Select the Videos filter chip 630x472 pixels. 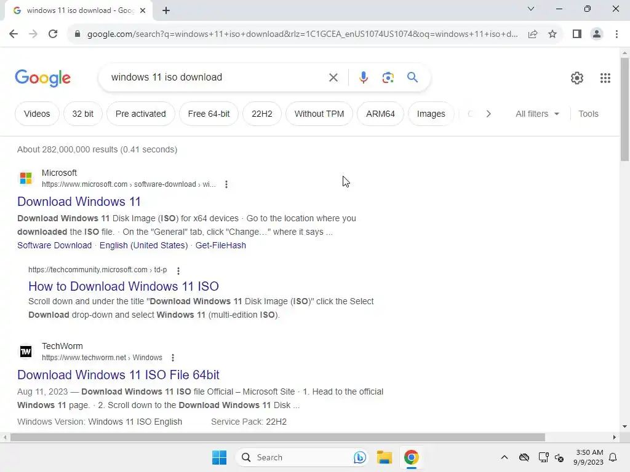point(37,114)
